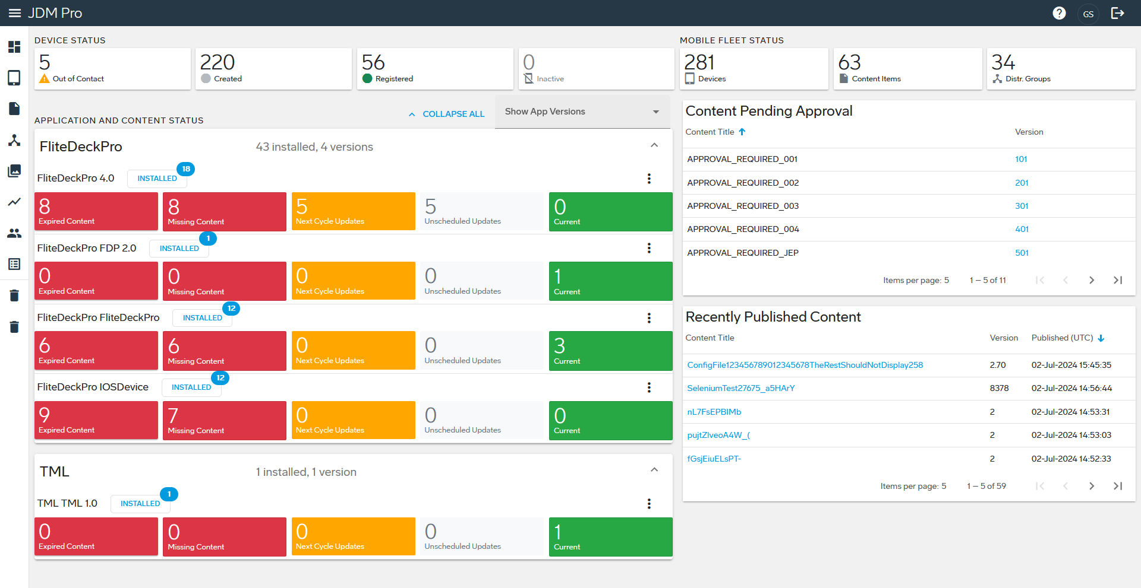Viewport: 1141px width, 588px height.
Task: Click 5 Unscheduled Updates tile for FliteDeckPro 4.0
Action: click(482, 211)
